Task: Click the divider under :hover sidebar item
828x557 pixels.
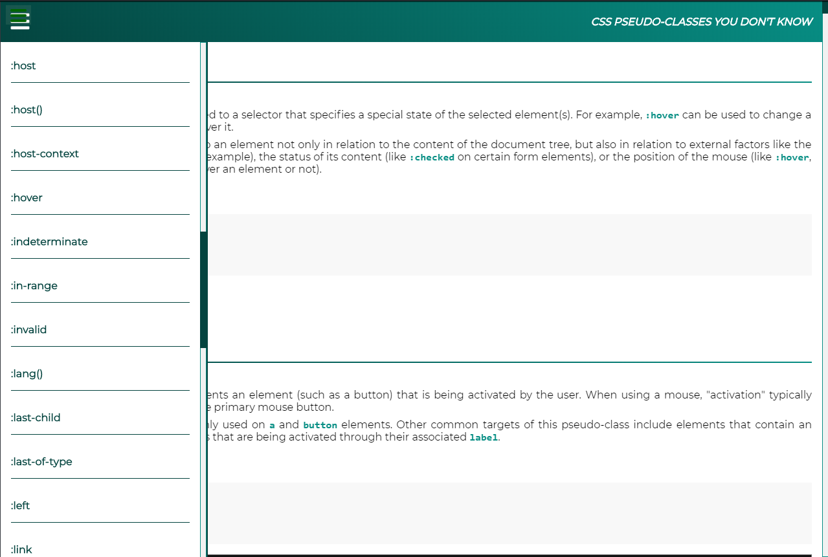Action: pos(100,216)
